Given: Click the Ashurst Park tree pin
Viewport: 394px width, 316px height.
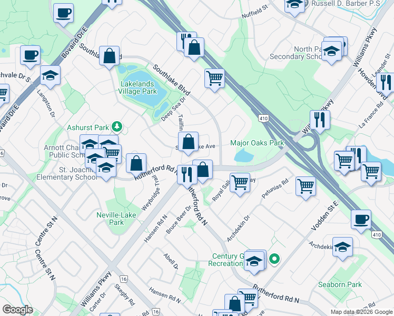Looking at the screenshot, I should coord(117,126).
